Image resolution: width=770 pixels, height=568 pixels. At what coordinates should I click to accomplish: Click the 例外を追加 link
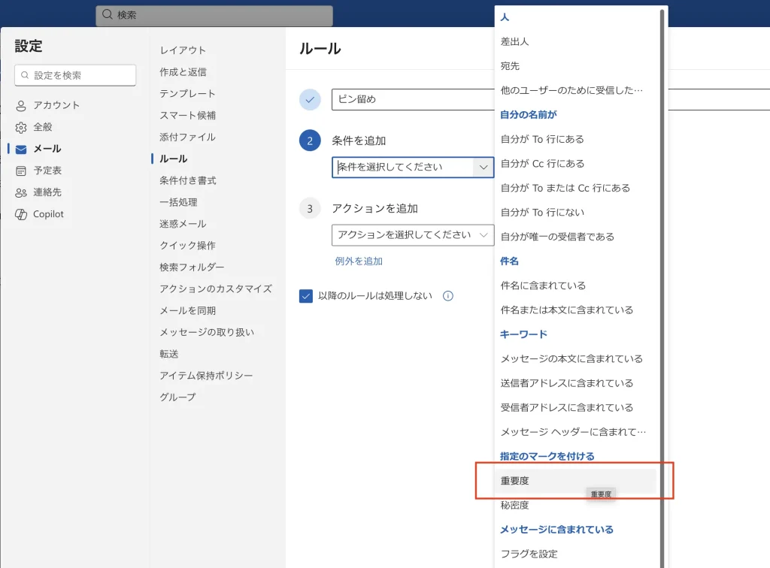tap(359, 261)
